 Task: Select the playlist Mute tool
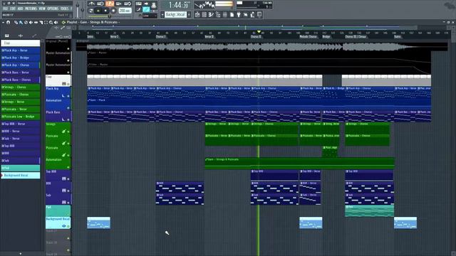coord(31,22)
